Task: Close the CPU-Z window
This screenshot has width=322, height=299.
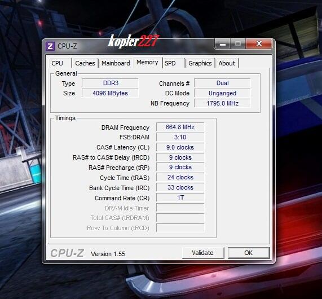Action: pyautogui.click(x=259, y=43)
